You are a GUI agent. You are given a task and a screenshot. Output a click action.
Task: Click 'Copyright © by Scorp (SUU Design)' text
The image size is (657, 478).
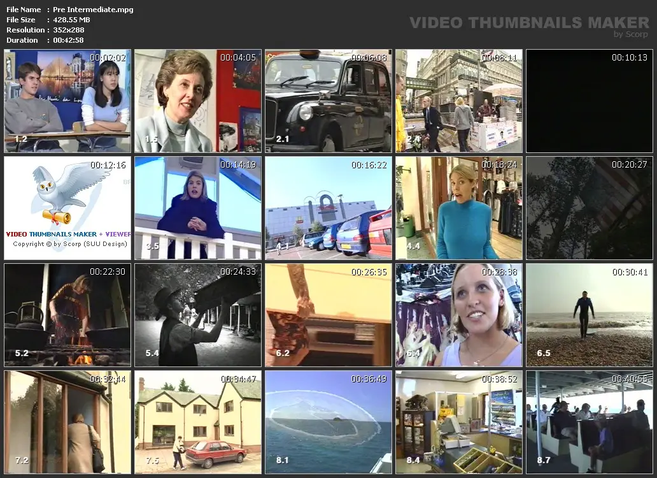point(70,244)
